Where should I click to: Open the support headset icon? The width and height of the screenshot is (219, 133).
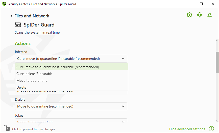[200, 15]
